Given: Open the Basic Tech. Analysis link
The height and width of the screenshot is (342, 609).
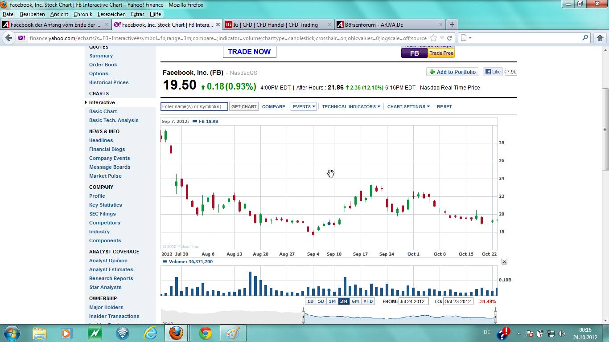Looking at the screenshot, I should click(114, 120).
